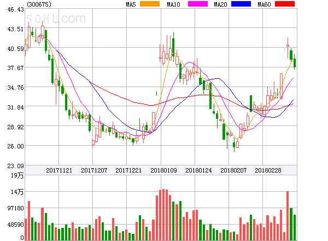Click the 20171207 date label
The height and width of the screenshot is (241, 328).
pos(94,170)
